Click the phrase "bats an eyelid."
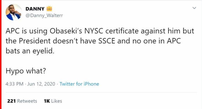Image resolution: width=202 pixels, height=109 pixels. click(30, 51)
